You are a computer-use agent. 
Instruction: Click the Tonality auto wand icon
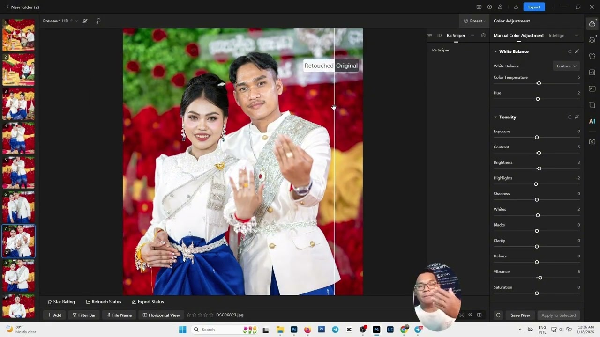coord(577,117)
